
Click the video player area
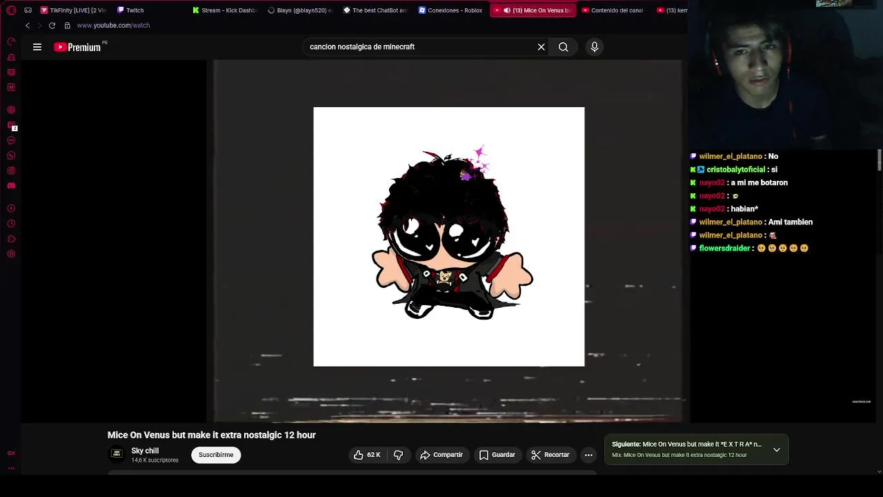(448, 241)
